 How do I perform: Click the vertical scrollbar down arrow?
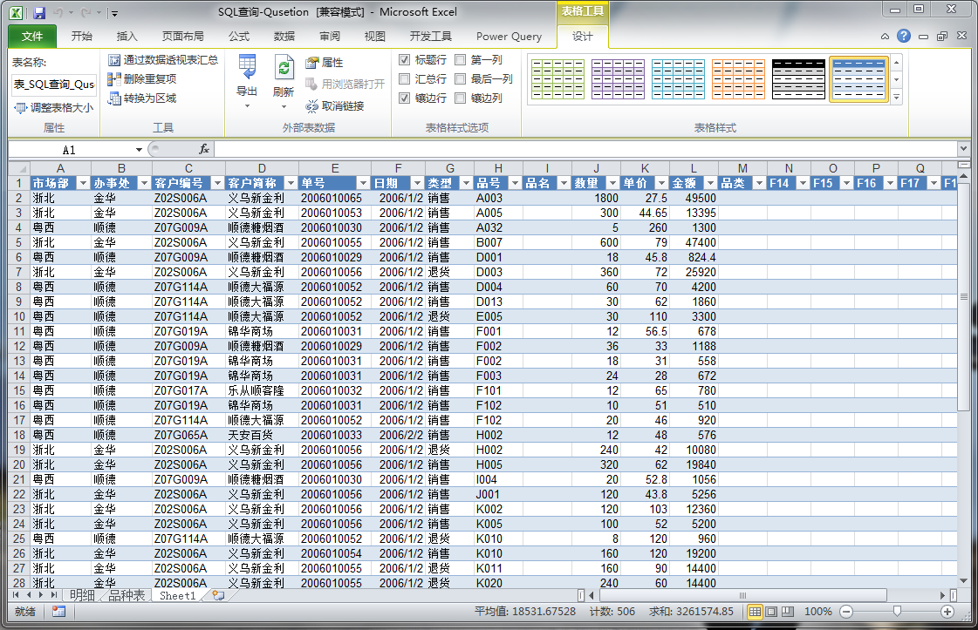(x=964, y=581)
